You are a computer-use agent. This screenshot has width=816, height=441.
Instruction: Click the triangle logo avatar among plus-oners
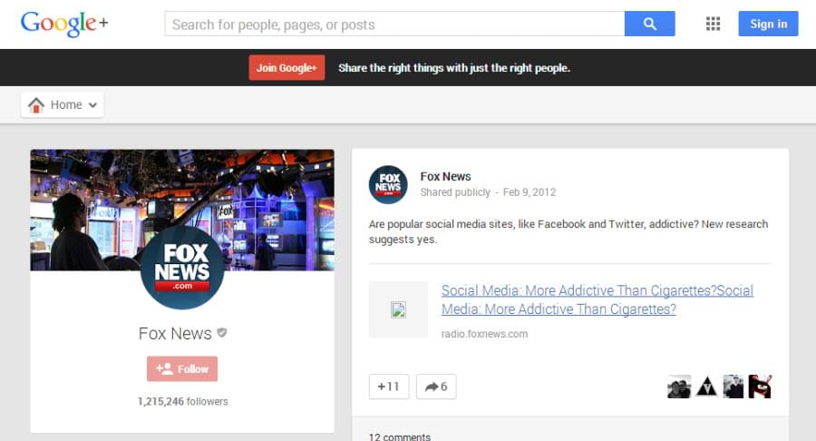pyautogui.click(x=706, y=387)
